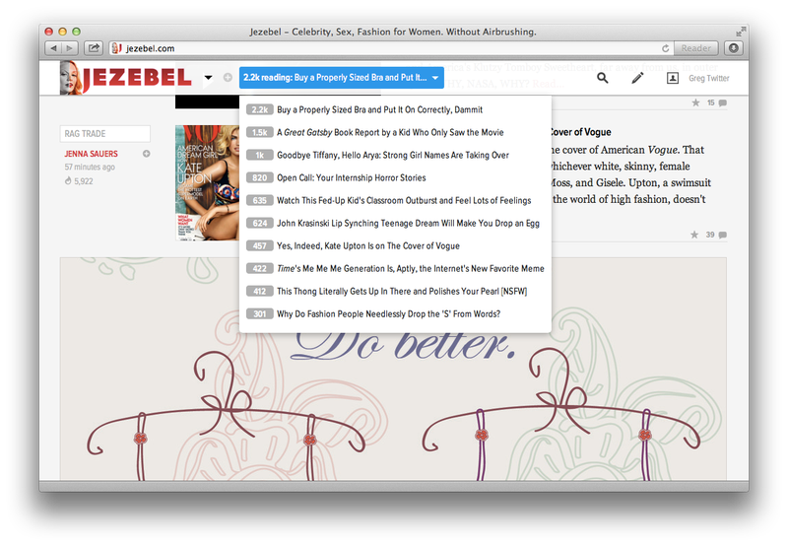Click the Safari back arrow button
This screenshot has height=546, width=788.
pos(53,48)
